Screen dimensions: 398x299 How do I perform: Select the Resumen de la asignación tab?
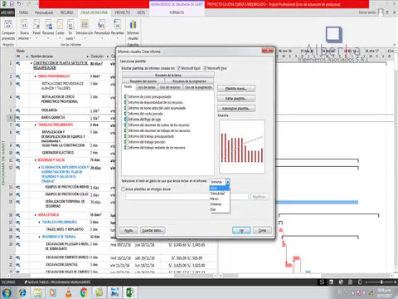(189, 81)
